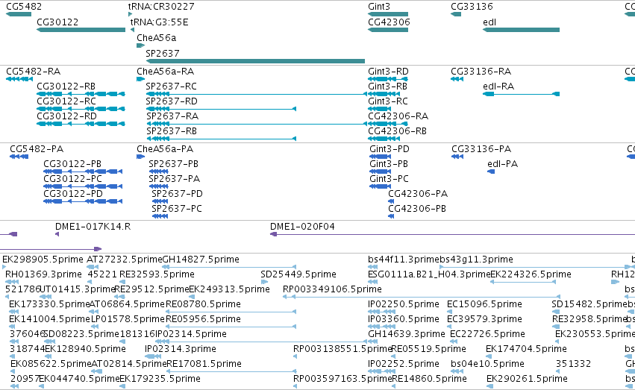Select the CG42306-RB transcript label
Image resolution: width=635 pixels, height=390 pixels.
click(x=397, y=131)
